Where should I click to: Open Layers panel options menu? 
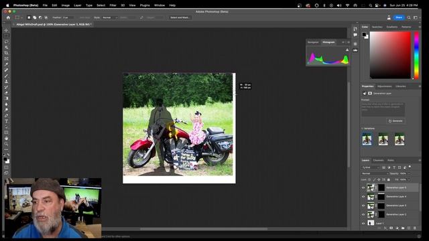[x=420, y=160]
